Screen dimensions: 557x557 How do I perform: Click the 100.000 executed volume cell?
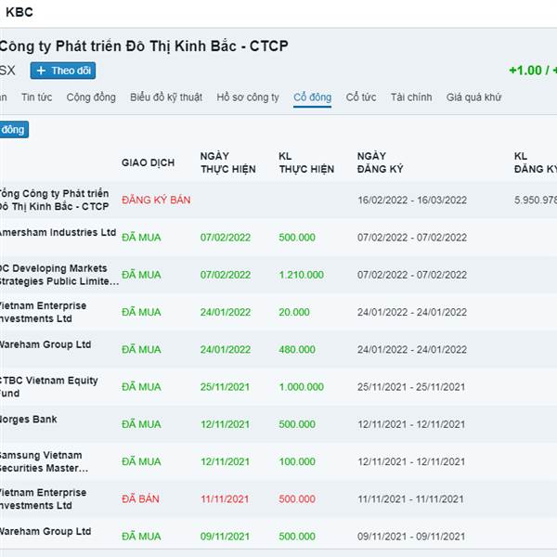tap(297, 461)
